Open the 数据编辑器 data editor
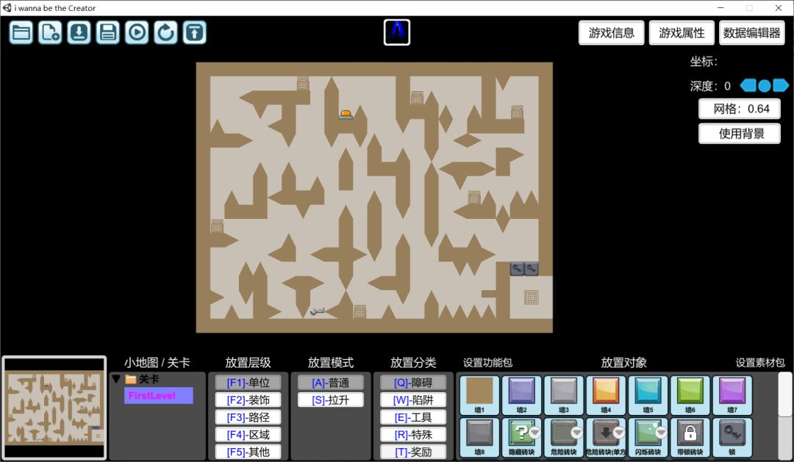The height and width of the screenshot is (462, 794). point(751,32)
